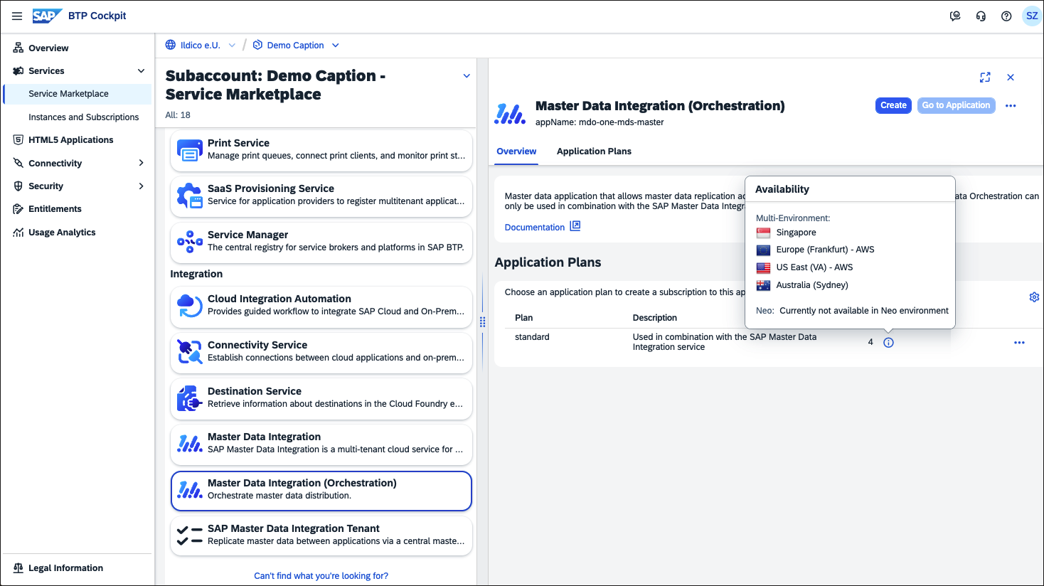Open the hamburger navigation menu
The width and height of the screenshot is (1044, 586).
click(x=17, y=16)
